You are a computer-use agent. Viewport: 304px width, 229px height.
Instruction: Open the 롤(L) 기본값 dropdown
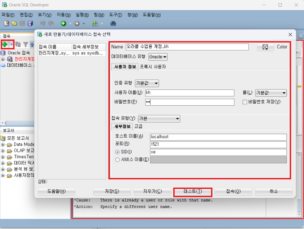[271, 93]
